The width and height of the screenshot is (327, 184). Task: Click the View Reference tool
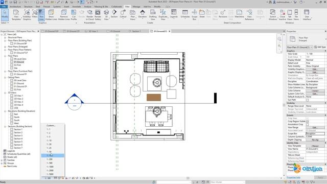pyautogui.click(x=249, y=15)
